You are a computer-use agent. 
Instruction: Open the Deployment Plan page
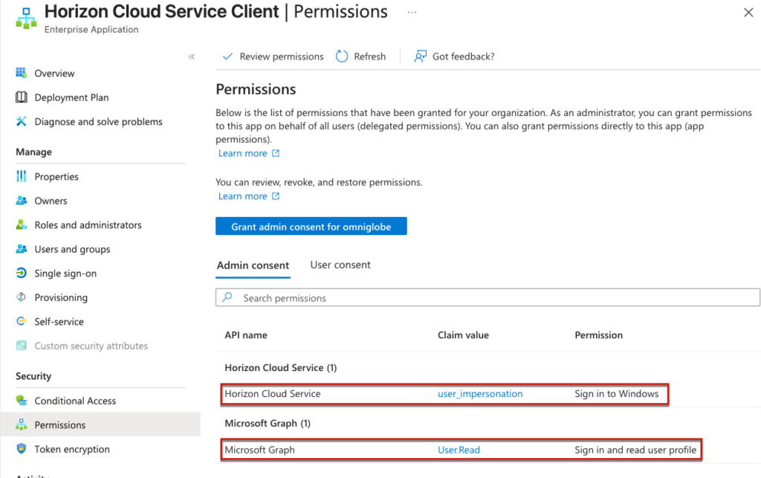pyautogui.click(x=71, y=97)
